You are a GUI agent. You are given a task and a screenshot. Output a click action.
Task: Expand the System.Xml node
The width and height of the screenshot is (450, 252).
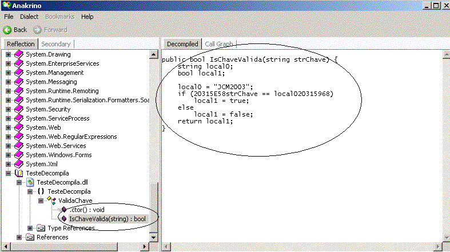[8, 164]
